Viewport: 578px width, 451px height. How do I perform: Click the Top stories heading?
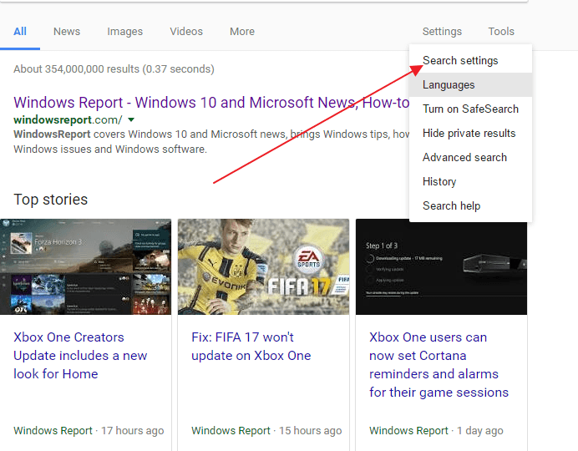pyautogui.click(x=50, y=200)
